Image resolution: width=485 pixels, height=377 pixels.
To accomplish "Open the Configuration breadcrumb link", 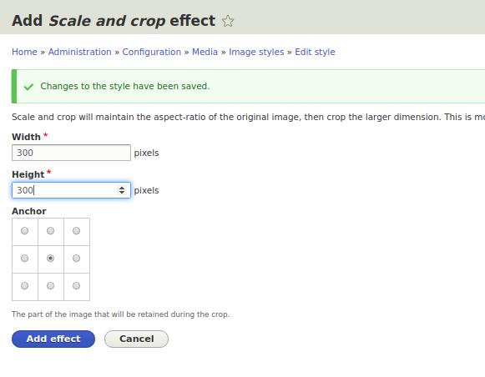I will pyautogui.click(x=152, y=52).
